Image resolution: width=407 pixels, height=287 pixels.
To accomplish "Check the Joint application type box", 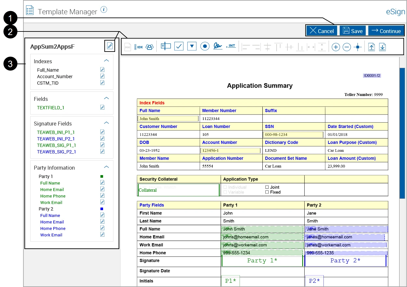I will pos(267,187).
